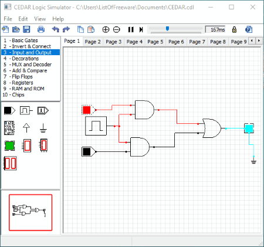Select the ground symbol component in palette
The width and height of the screenshot is (264, 247).
(43, 128)
